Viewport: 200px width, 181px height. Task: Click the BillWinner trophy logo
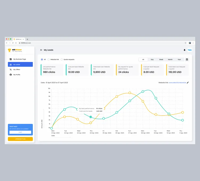[x=10, y=50]
